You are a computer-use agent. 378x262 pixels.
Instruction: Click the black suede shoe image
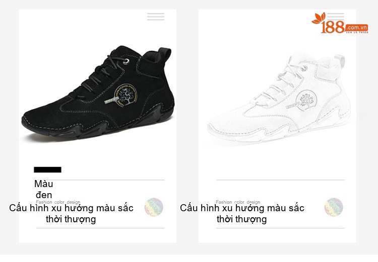click(x=98, y=93)
